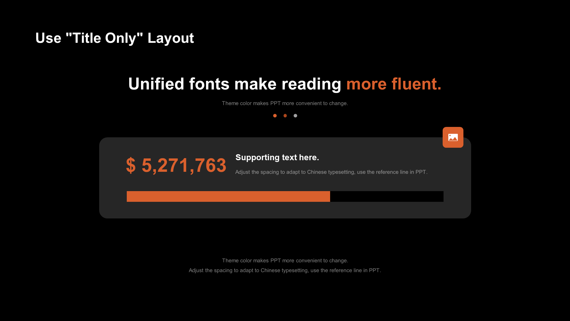Select the first orange dot indicator
Screen dimensions: 570x321
275,115
